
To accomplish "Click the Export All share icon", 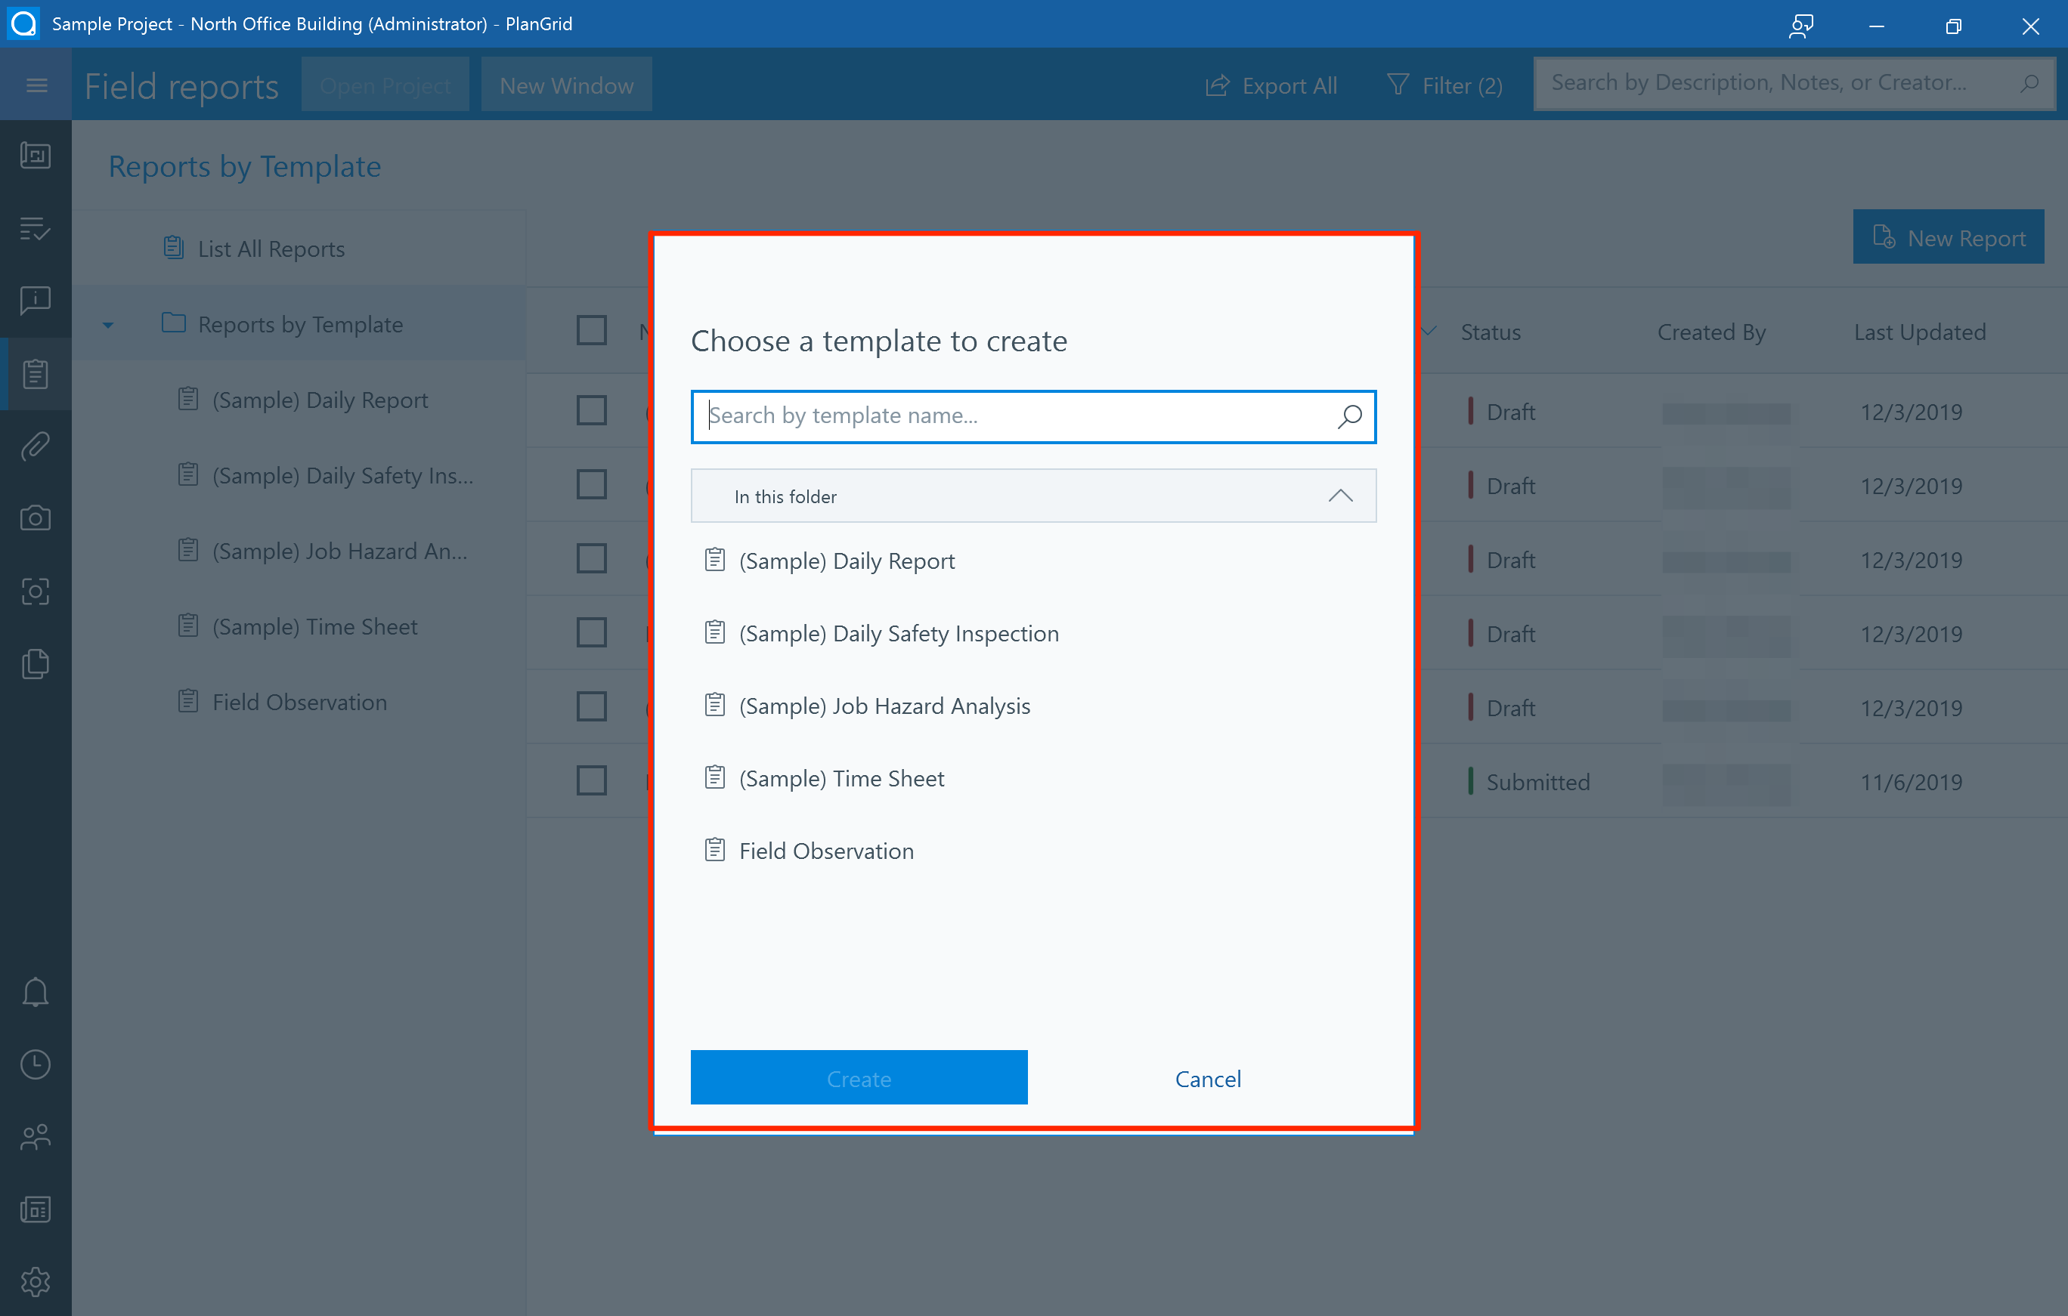I will tap(1217, 85).
